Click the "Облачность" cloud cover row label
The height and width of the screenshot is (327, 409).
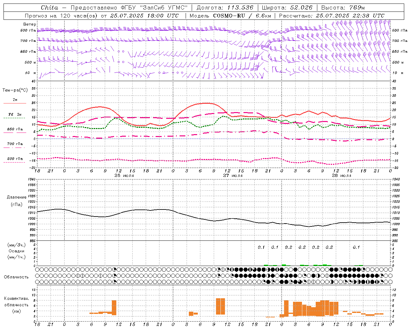pyautogui.click(x=16, y=277)
